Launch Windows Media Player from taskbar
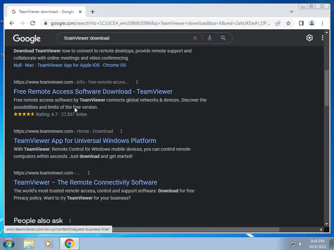The image size is (334, 250). point(49,243)
